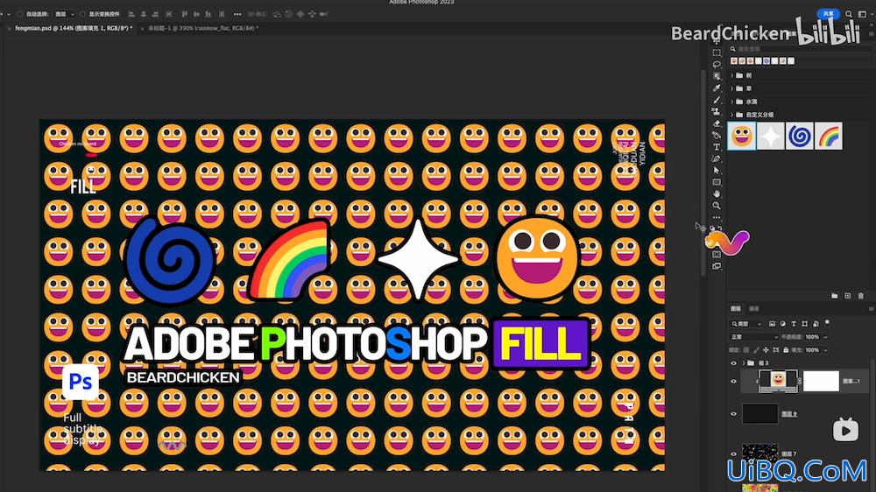Click the Quick Mask mode icon

pos(717,255)
